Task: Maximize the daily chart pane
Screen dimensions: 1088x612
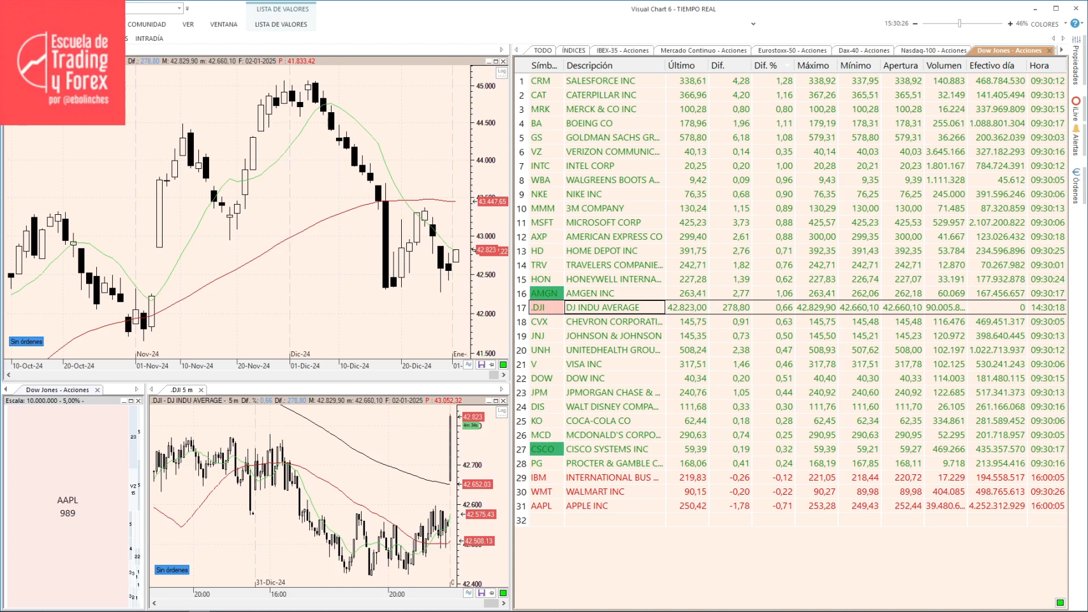Action: (496, 61)
